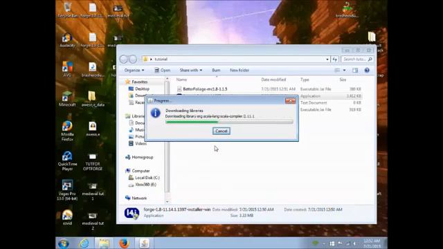The height and width of the screenshot is (249, 443).
Task: Click the Executable Jar File type of BetterFoliage
Action: pos(316,89)
